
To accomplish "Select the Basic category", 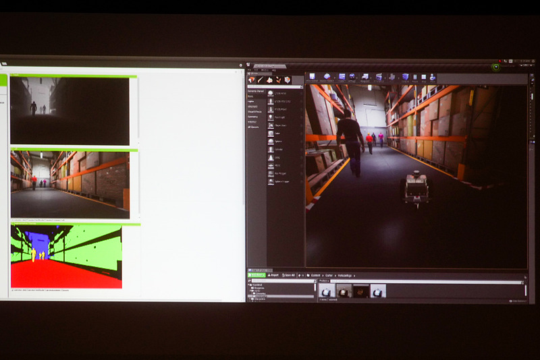I will tap(250, 96).
